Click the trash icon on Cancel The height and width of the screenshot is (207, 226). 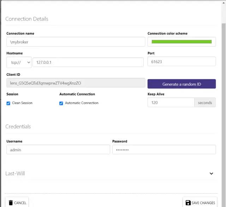click(11, 203)
